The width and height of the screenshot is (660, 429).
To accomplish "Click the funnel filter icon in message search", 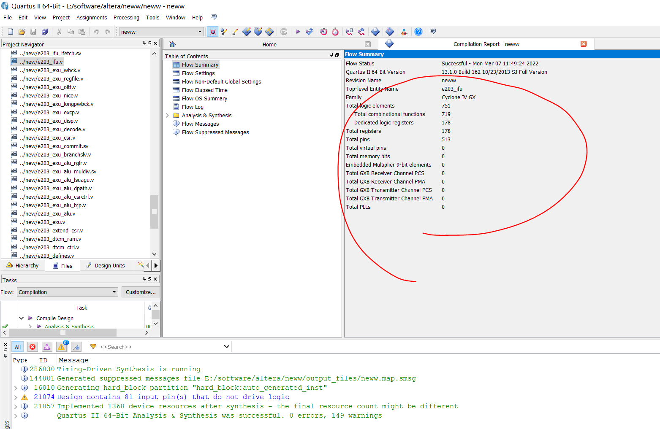I will click(x=93, y=347).
